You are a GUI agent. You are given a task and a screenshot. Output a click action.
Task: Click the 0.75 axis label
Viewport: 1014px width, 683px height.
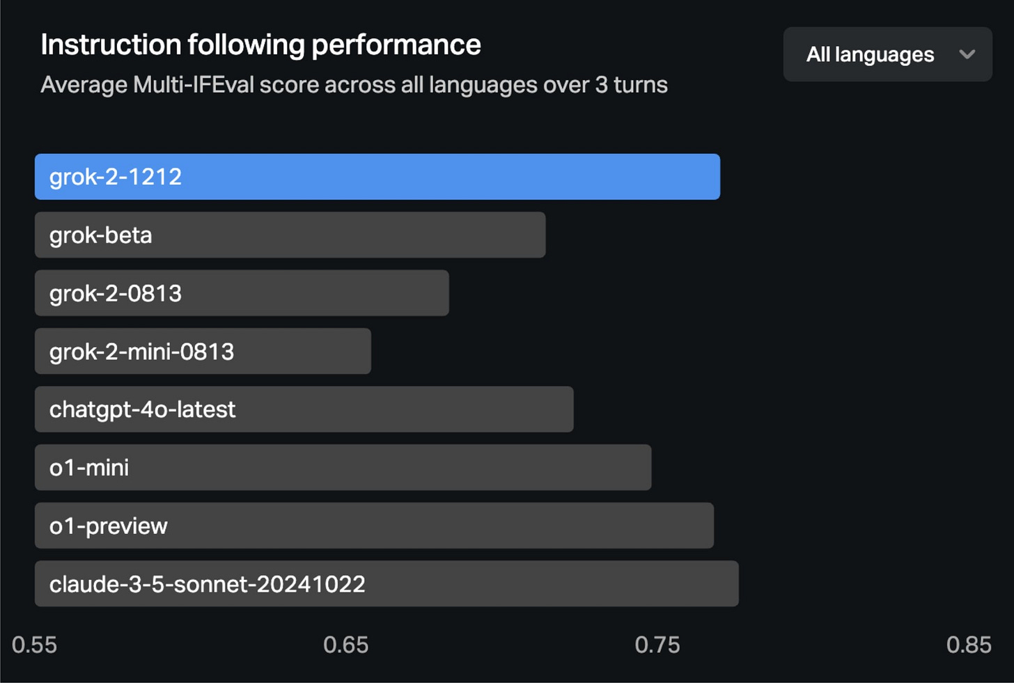tap(657, 645)
